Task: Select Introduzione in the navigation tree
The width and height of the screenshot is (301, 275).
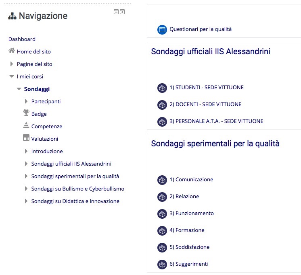Action: point(47,151)
